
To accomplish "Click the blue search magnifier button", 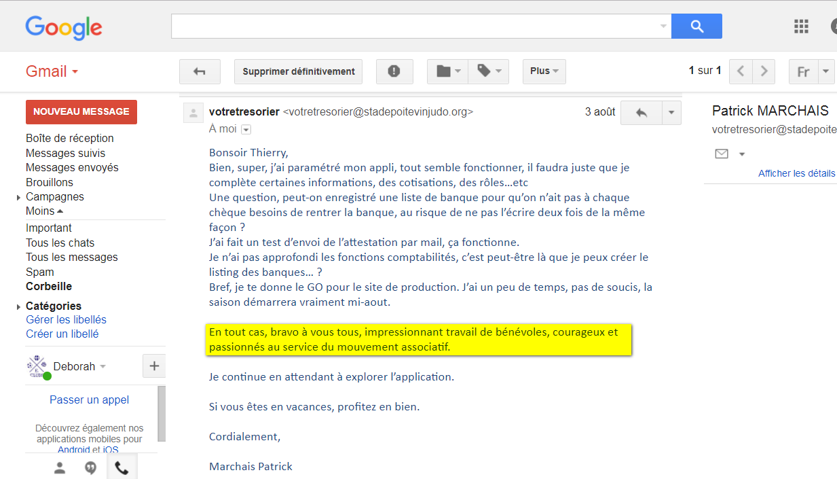I will point(696,26).
